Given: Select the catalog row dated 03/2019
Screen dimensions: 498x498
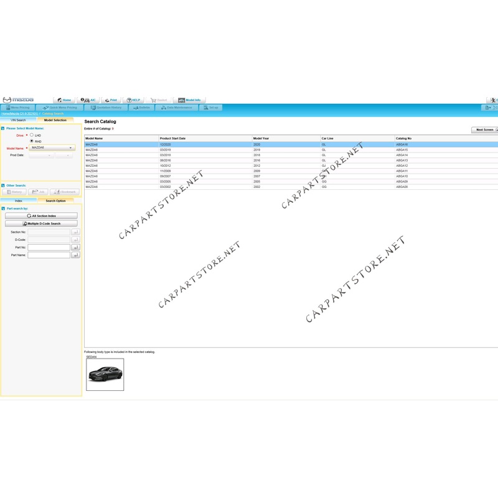Looking at the screenshot, I should click(291, 150).
